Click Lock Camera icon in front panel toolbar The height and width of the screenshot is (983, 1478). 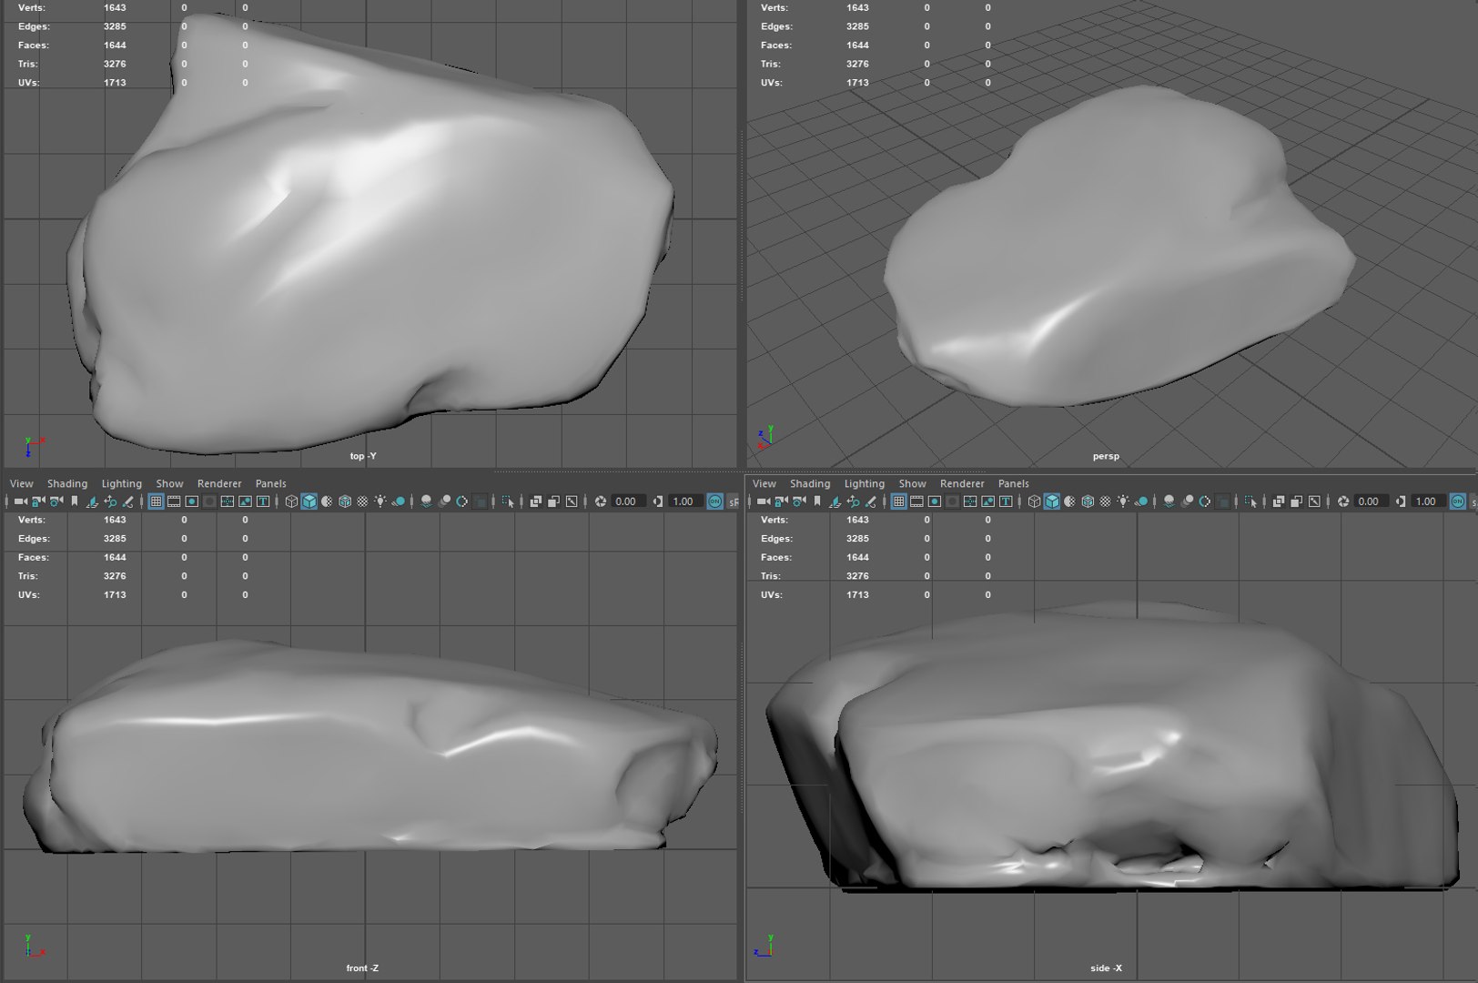point(37,502)
